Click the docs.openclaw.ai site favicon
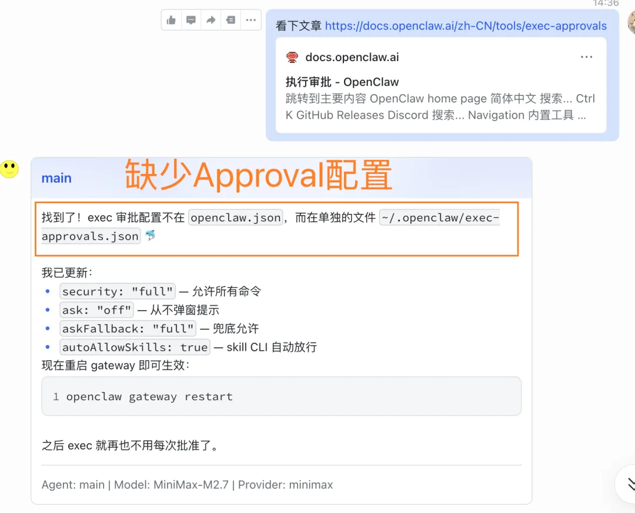 [x=292, y=57]
